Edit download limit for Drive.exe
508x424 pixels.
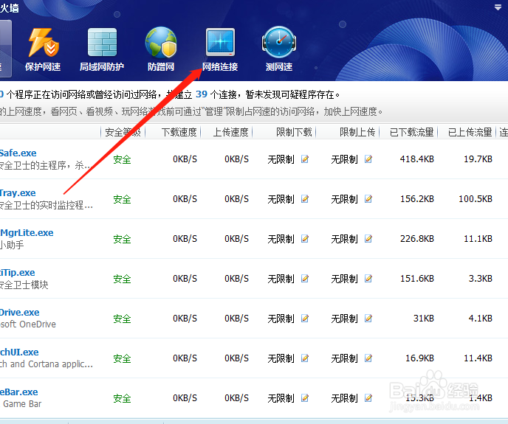305,318
